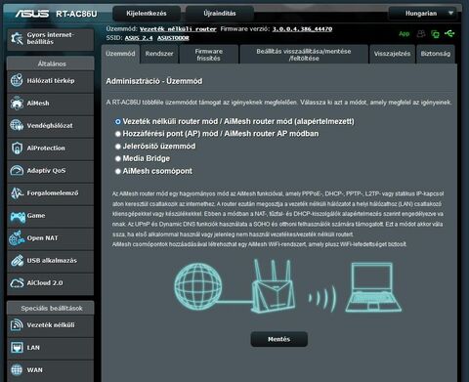Screen dimensions: 469x382
Task: Open Vendéghálózat guest network icon
Action: click(x=17, y=125)
